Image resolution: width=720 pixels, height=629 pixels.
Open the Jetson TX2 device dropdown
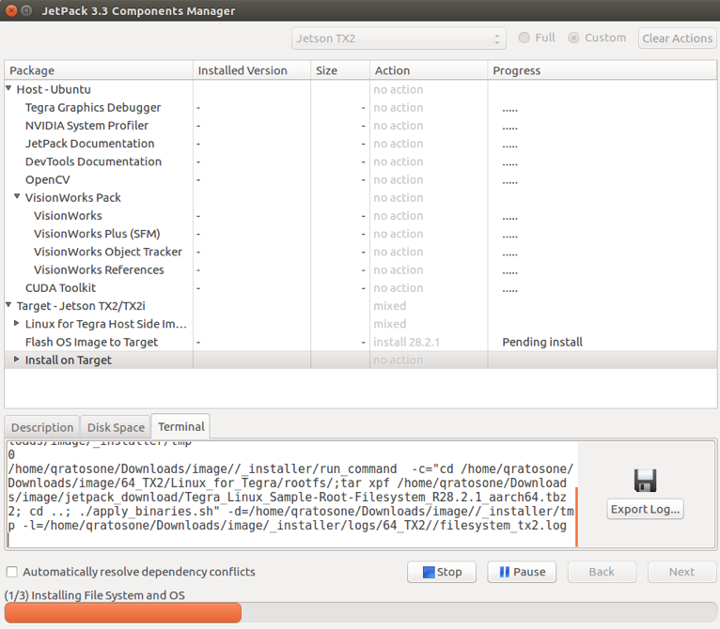pos(399,38)
